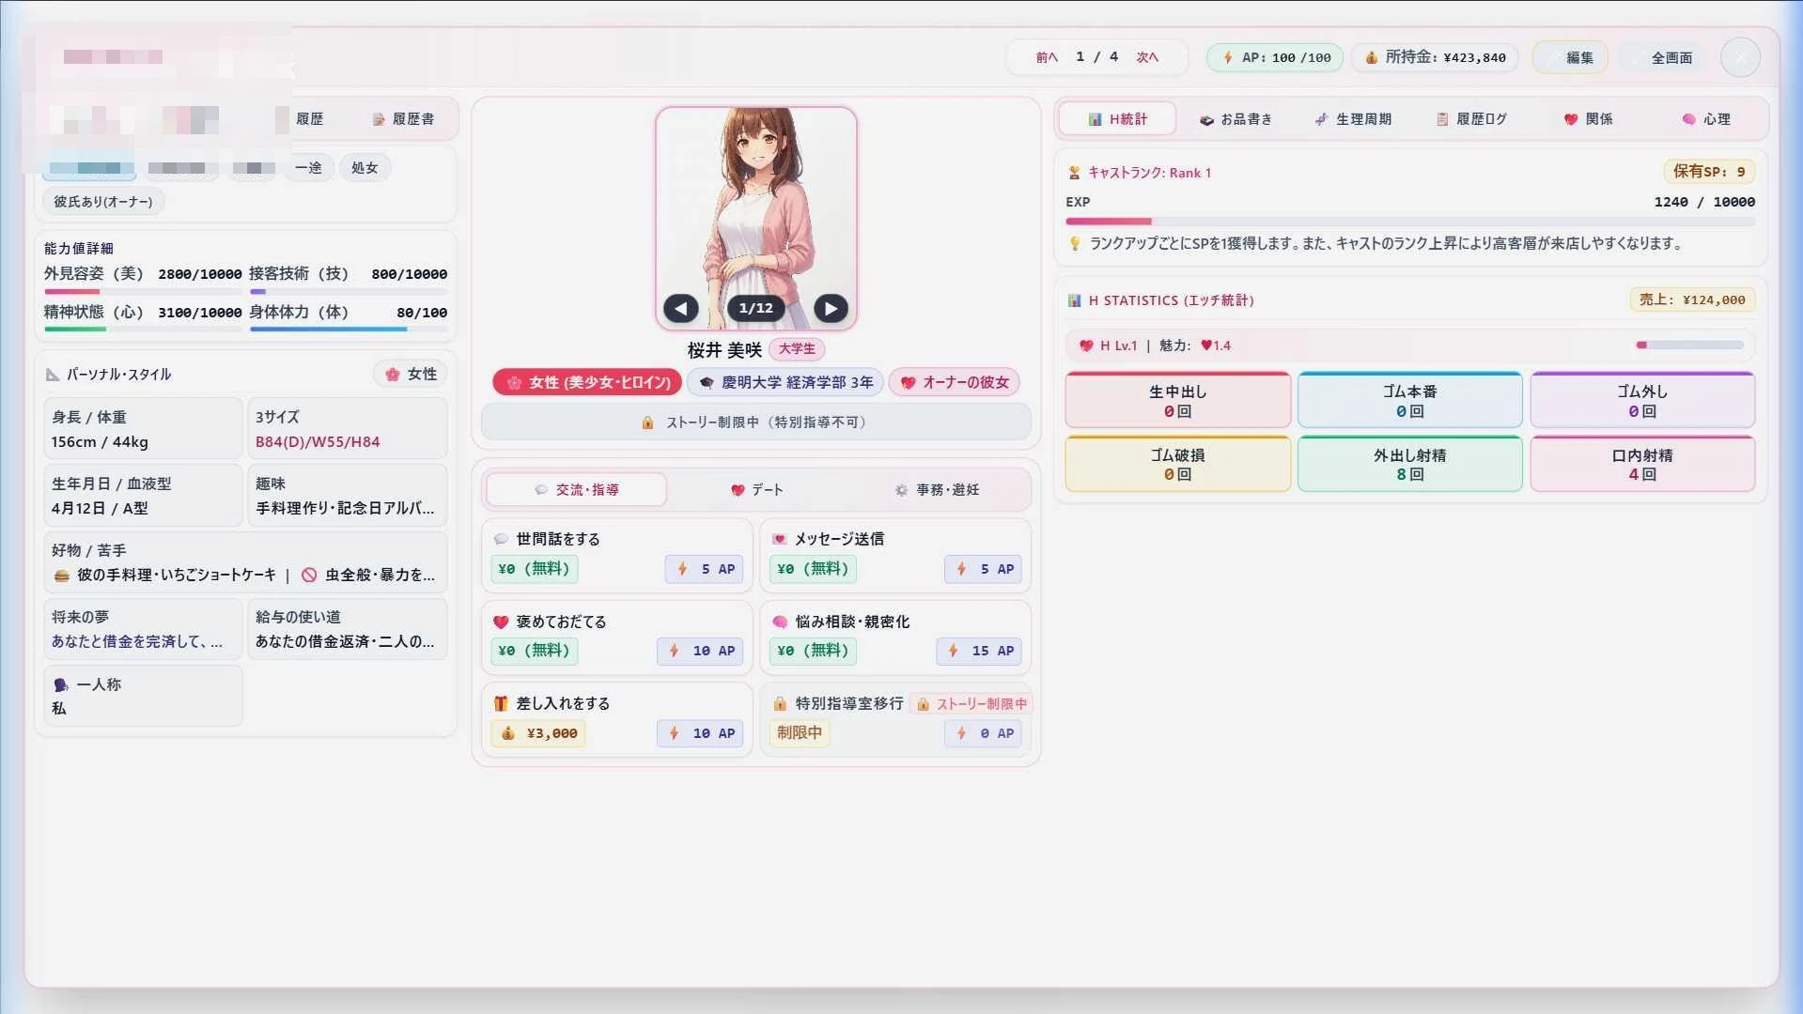
Task: Switch to the お品書き tab
Action: click(1236, 119)
